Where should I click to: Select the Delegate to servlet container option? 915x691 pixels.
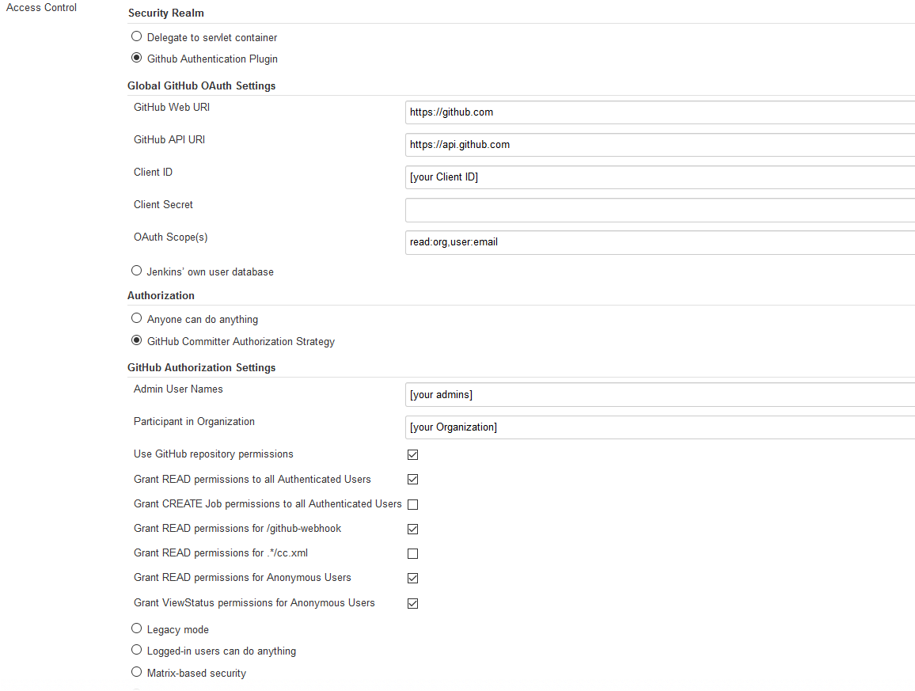(x=136, y=36)
